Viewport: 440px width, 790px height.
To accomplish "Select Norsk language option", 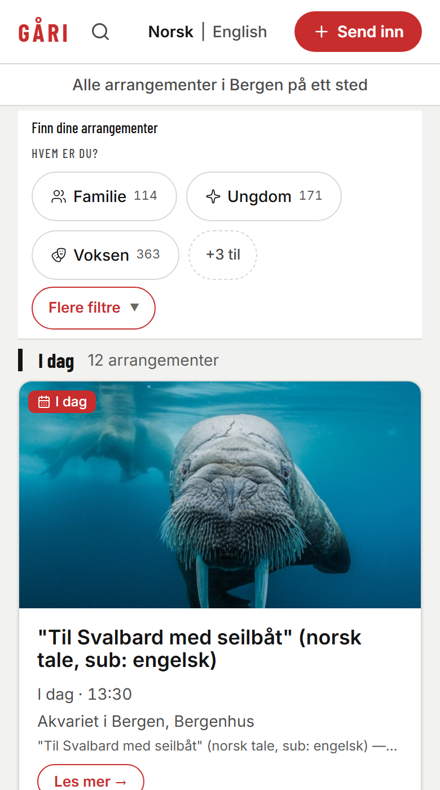I will (x=171, y=32).
